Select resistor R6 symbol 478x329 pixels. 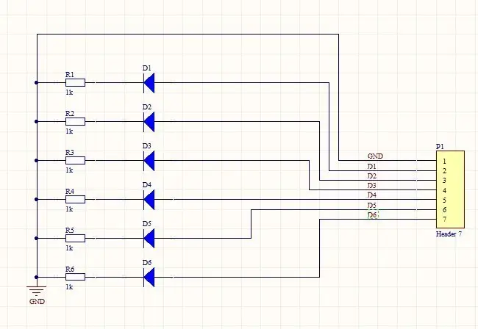75,277
